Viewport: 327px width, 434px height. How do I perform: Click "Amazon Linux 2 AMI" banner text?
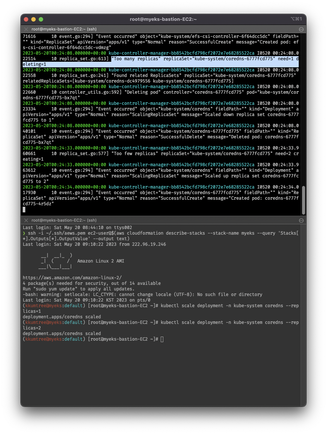click(101, 261)
